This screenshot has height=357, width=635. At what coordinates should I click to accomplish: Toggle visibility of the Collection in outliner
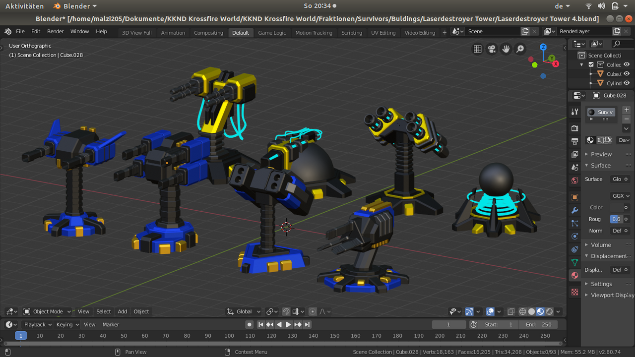pos(627,64)
